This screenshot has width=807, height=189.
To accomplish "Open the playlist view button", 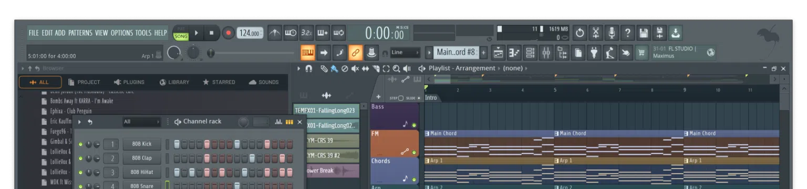I will point(499,52).
